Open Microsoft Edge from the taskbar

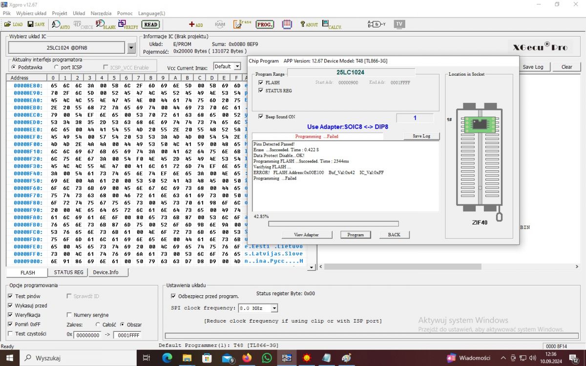click(x=167, y=358)
